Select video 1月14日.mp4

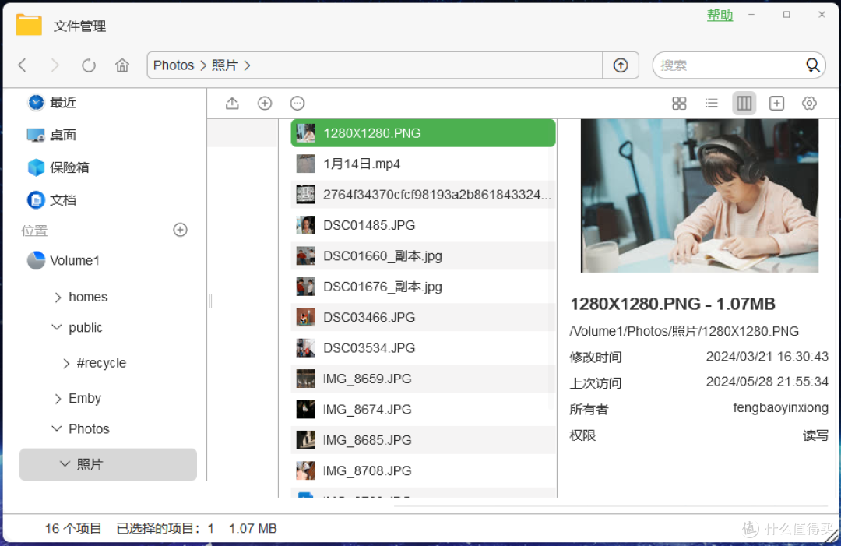423,164
